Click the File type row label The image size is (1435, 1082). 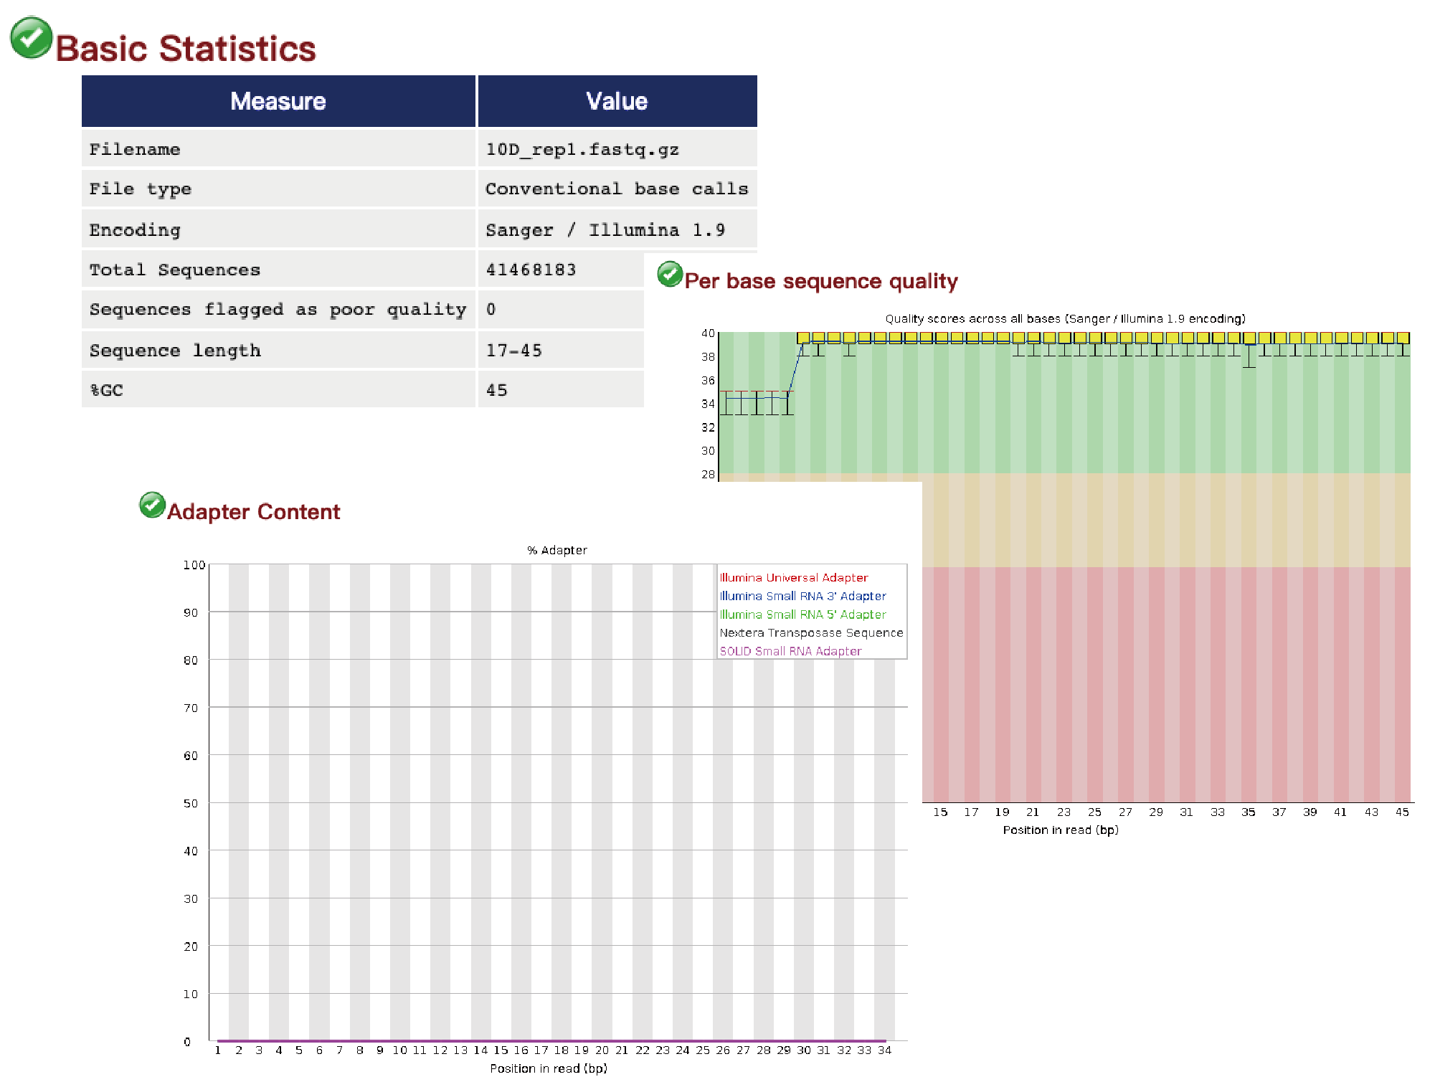click(x=141, y=189)
